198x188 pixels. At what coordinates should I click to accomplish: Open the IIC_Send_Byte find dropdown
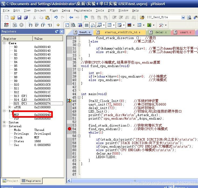tap(183, 18)
